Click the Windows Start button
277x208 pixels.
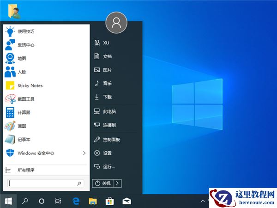point(8,201)
